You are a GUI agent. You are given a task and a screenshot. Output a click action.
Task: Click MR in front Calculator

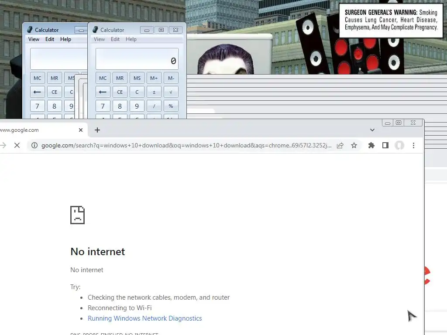point(120,78)
